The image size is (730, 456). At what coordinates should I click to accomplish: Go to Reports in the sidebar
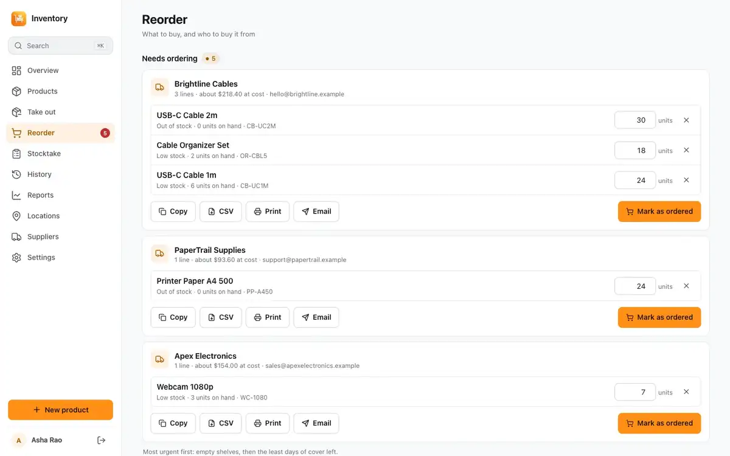tap(60, 195)
